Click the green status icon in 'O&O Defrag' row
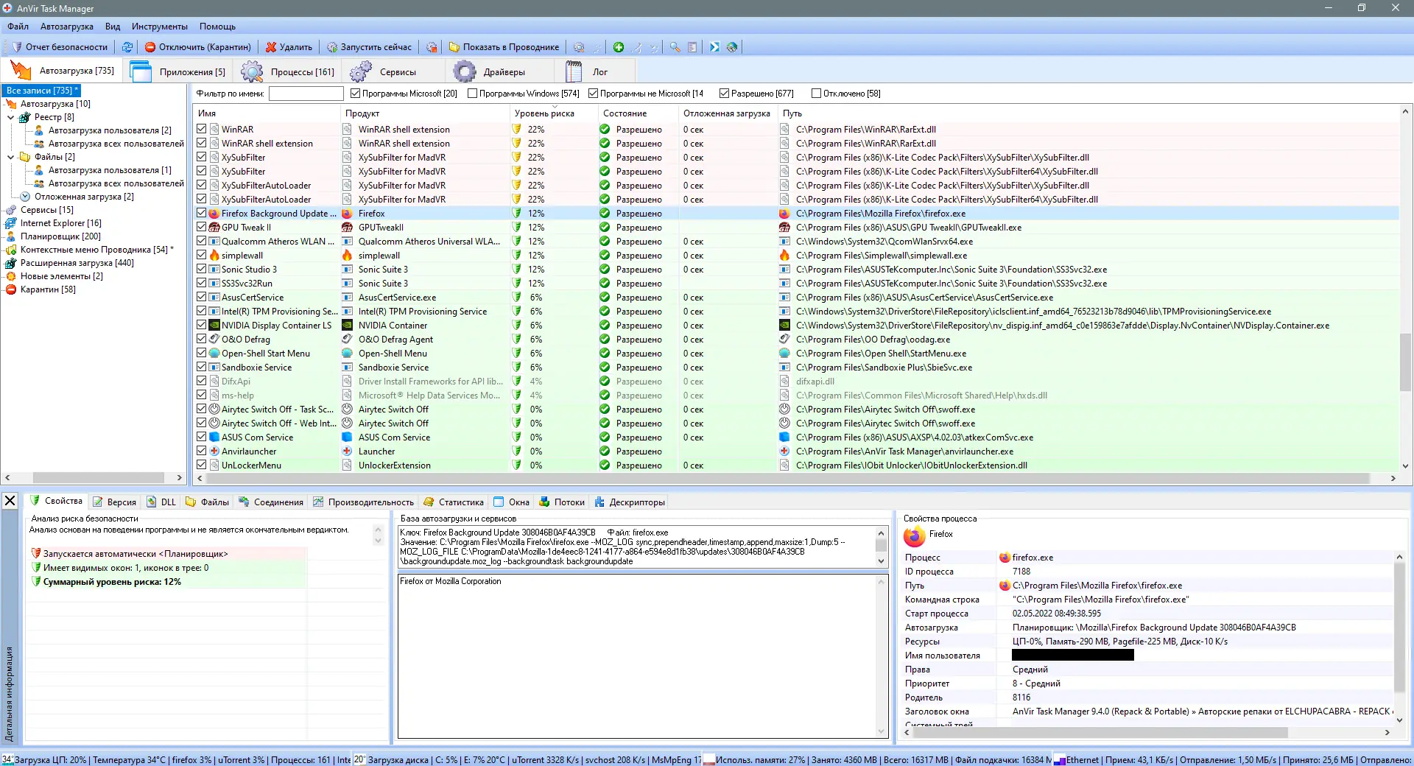The width and height of the screenshot is (1414, 766). [x=605, y=340]
